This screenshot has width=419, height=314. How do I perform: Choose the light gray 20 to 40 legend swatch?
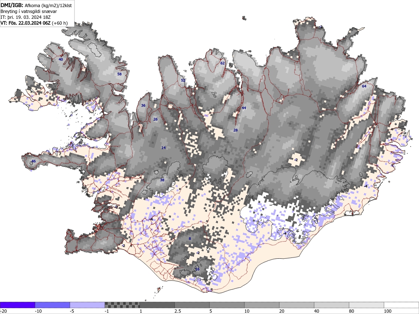(297, 305)
